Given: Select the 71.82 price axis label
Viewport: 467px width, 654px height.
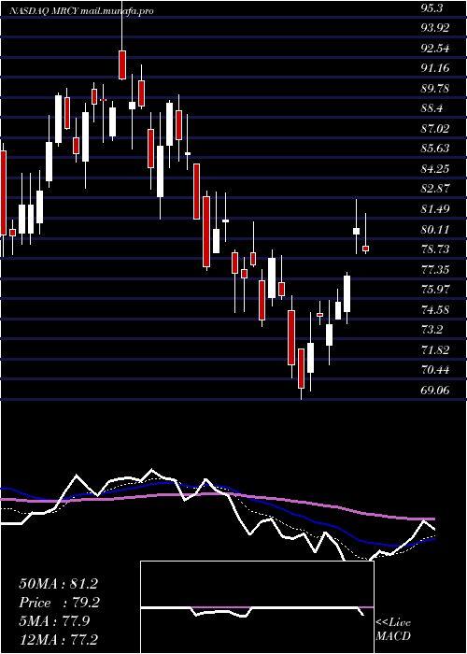Looking at the screenshot, I should (x=436, y=350).
